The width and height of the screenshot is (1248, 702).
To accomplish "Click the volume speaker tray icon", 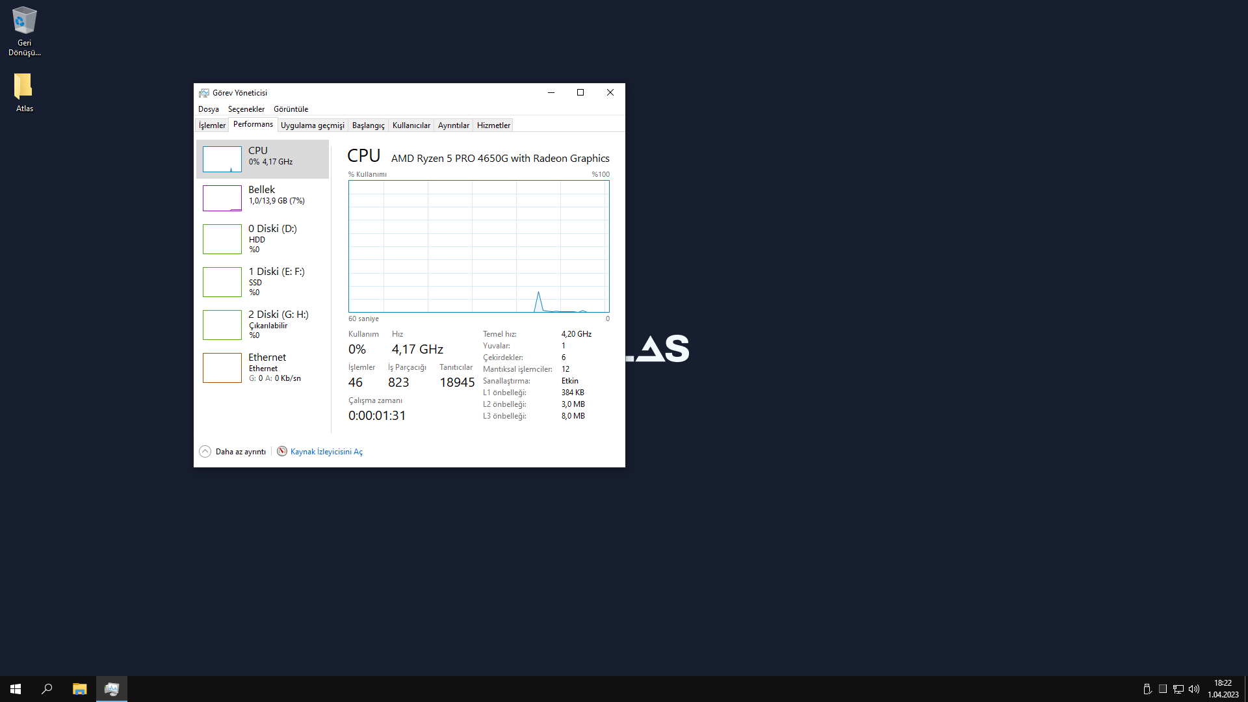I will tap(1194, 689).
